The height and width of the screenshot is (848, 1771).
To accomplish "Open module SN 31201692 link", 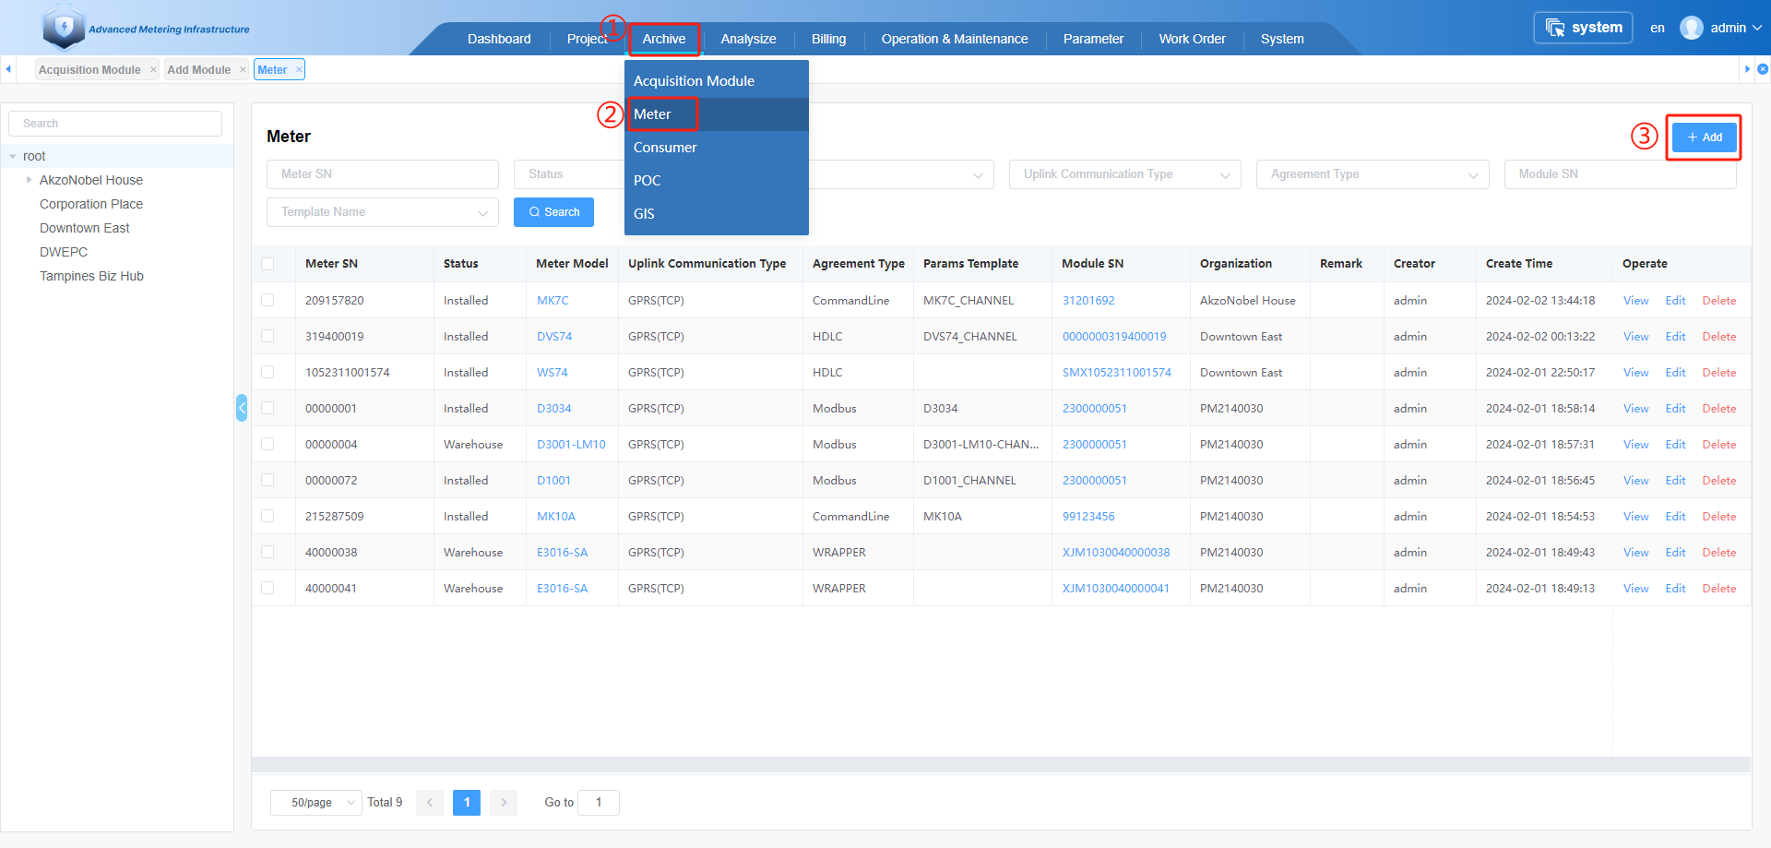I will tap(1088, 300).
